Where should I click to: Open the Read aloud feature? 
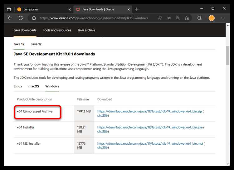pyautogui.click(x=160, y=18)
